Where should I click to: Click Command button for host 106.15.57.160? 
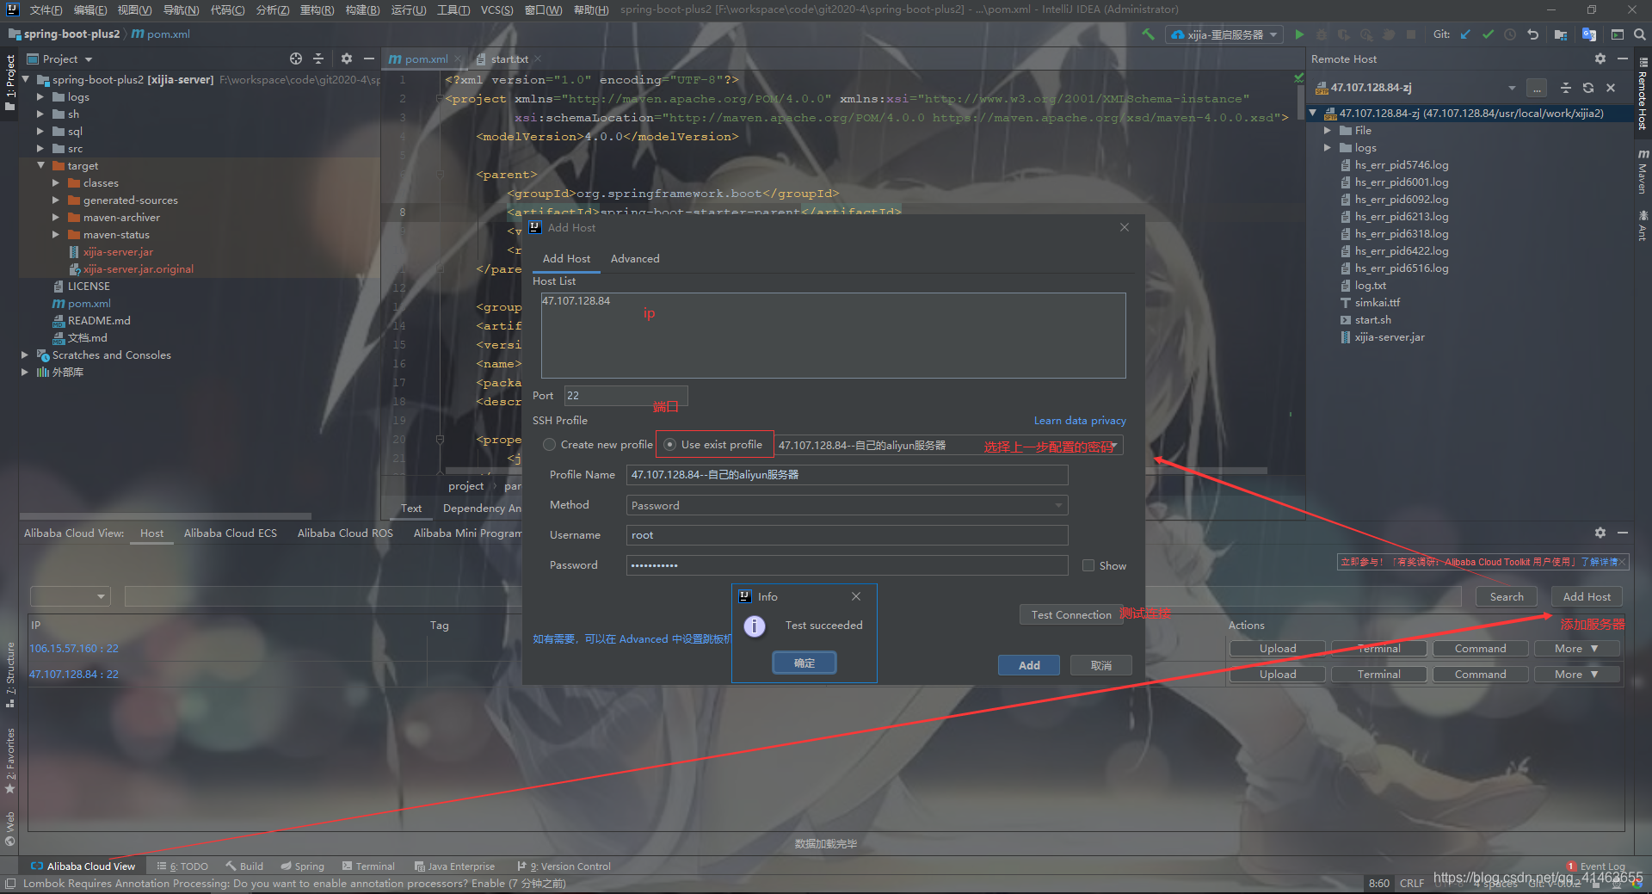(1480, 649)
